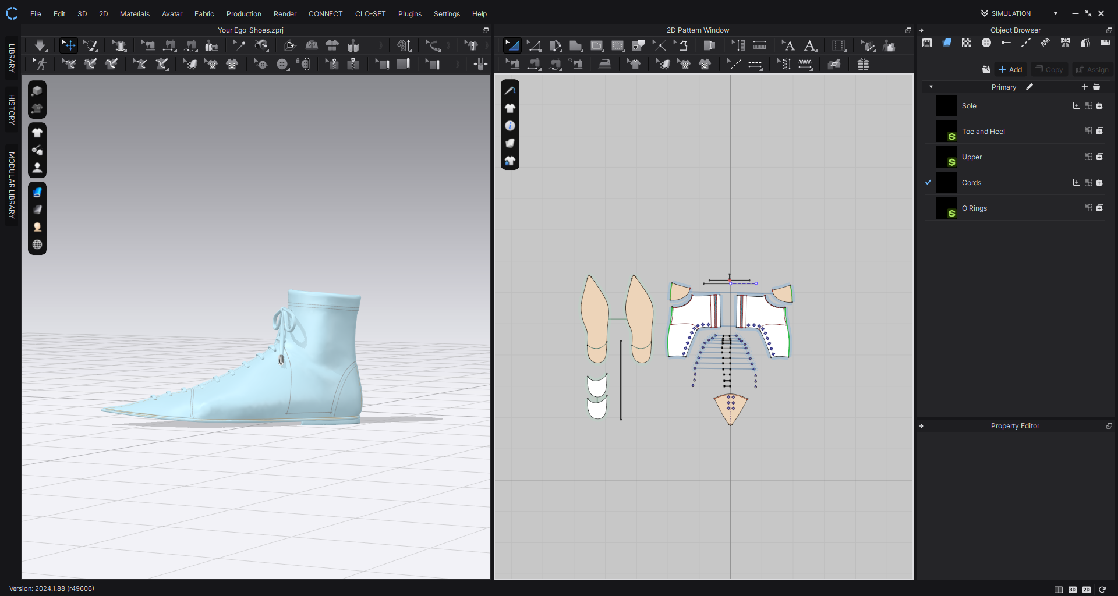Collapse the Property Editor panel arrow

921,426
